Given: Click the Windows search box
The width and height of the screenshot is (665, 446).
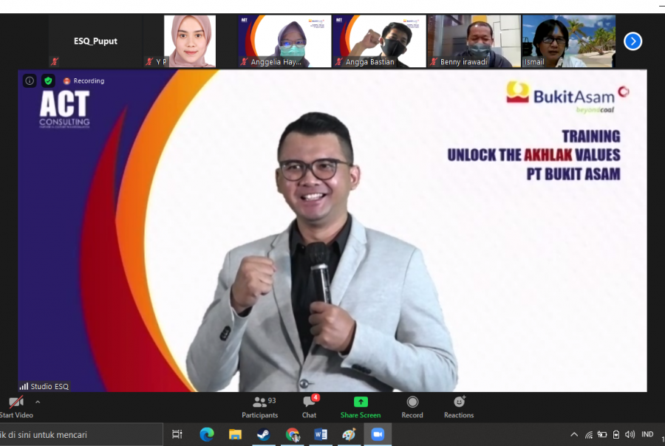Looking at the screenshot, I should pos(81,435).
